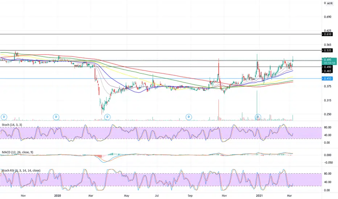Click the Stoch RSI (3, 3, 14, 14, close) legend
338x199 pixels.
click(21, 170)
